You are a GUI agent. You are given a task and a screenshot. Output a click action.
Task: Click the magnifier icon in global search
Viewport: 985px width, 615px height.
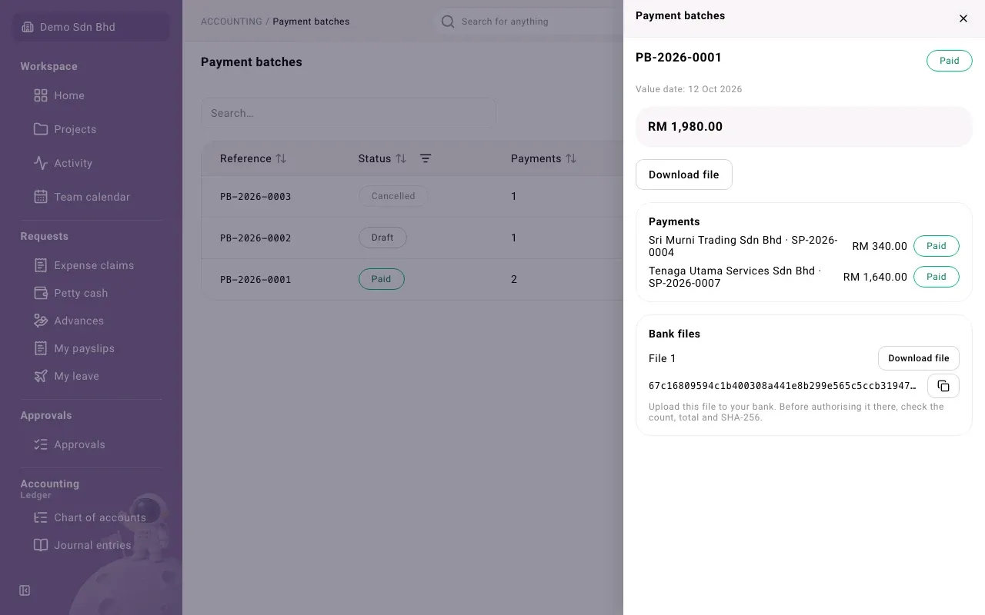click(x=447, y=22)
